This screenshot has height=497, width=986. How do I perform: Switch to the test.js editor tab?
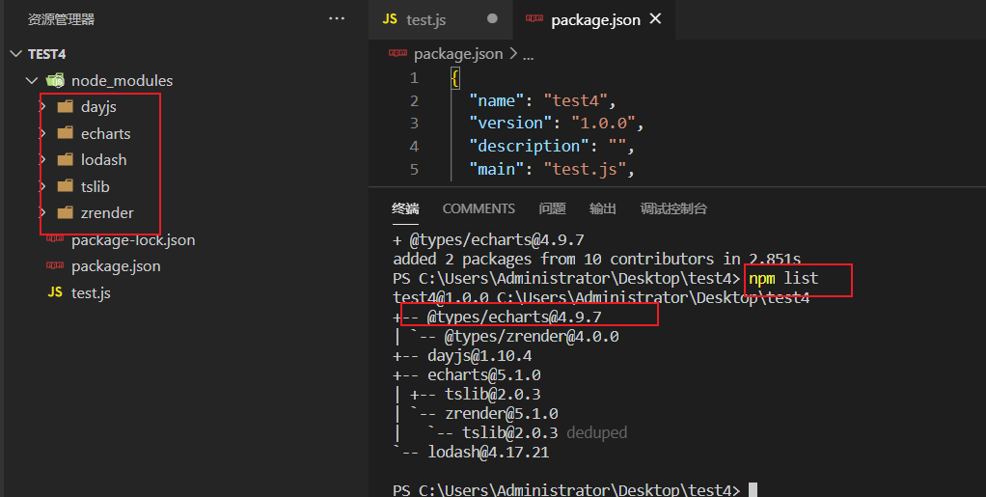click(x=425, y=19)
